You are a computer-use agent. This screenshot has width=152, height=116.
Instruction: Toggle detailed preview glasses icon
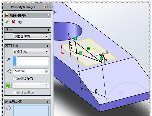[20, 22]
